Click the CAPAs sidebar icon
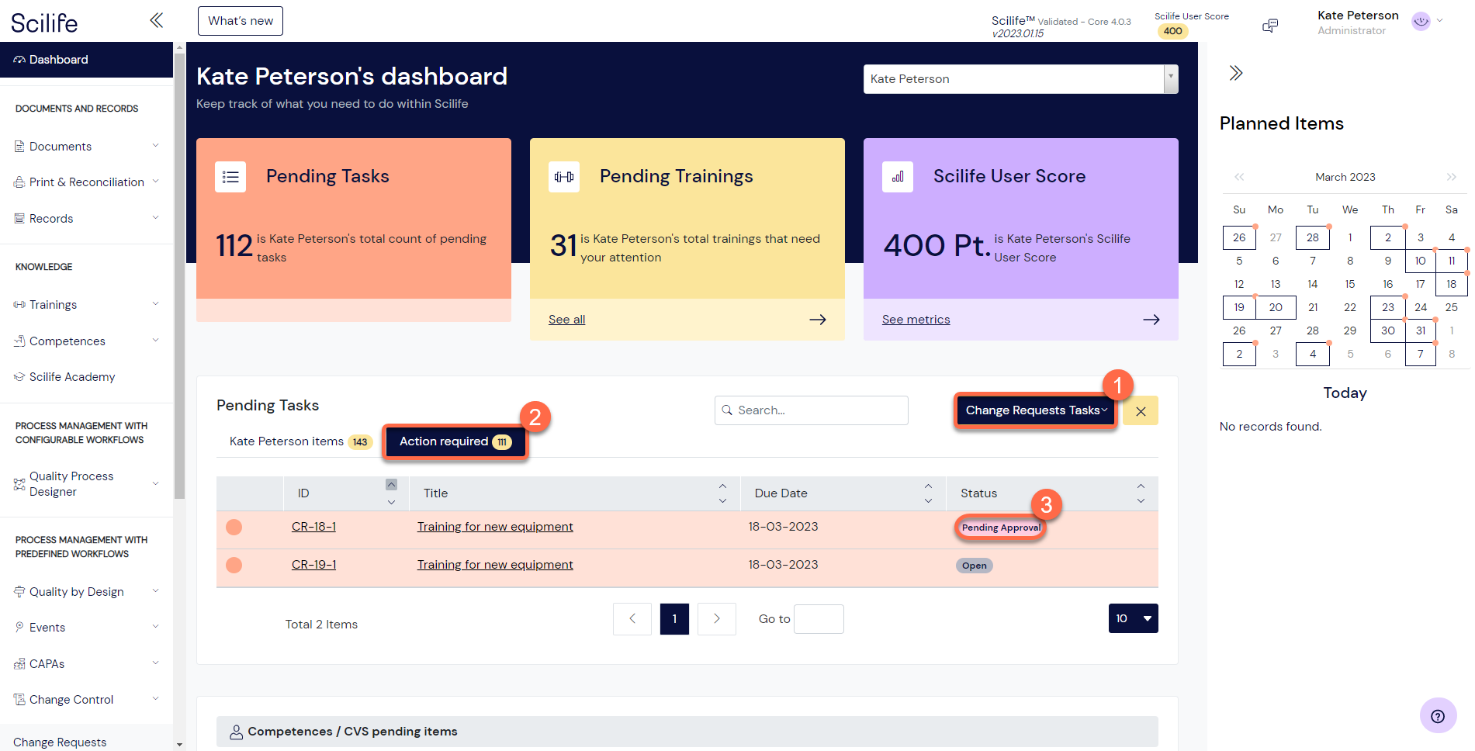The image size is (1475, 751). pyautogui.click(x=19, y=664)
